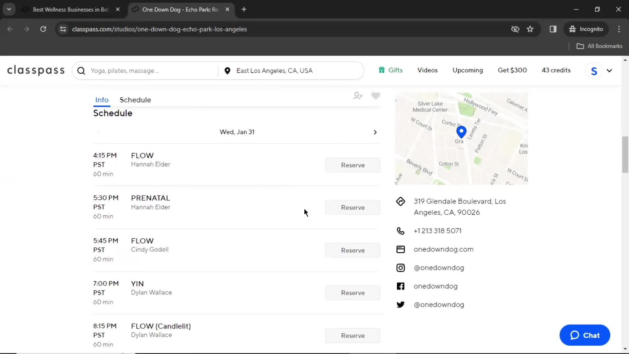
Task: Click the classpass logo
Action: pyautogui.click(x=36, y=70)
